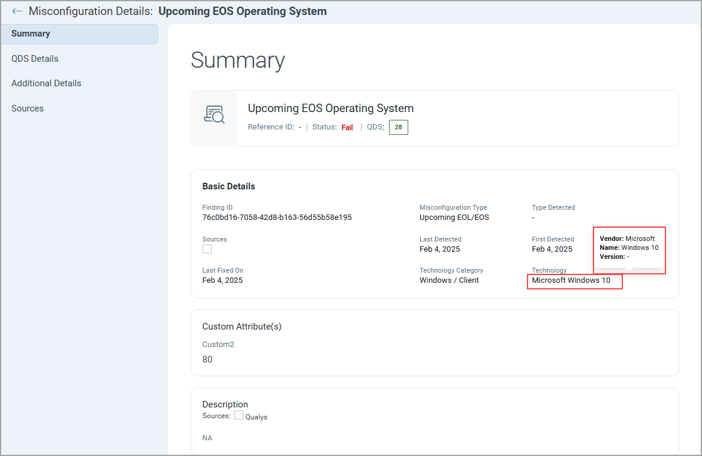Click the Last Detected date value
The height and width of the screenshot is (456, 702).
439,249
